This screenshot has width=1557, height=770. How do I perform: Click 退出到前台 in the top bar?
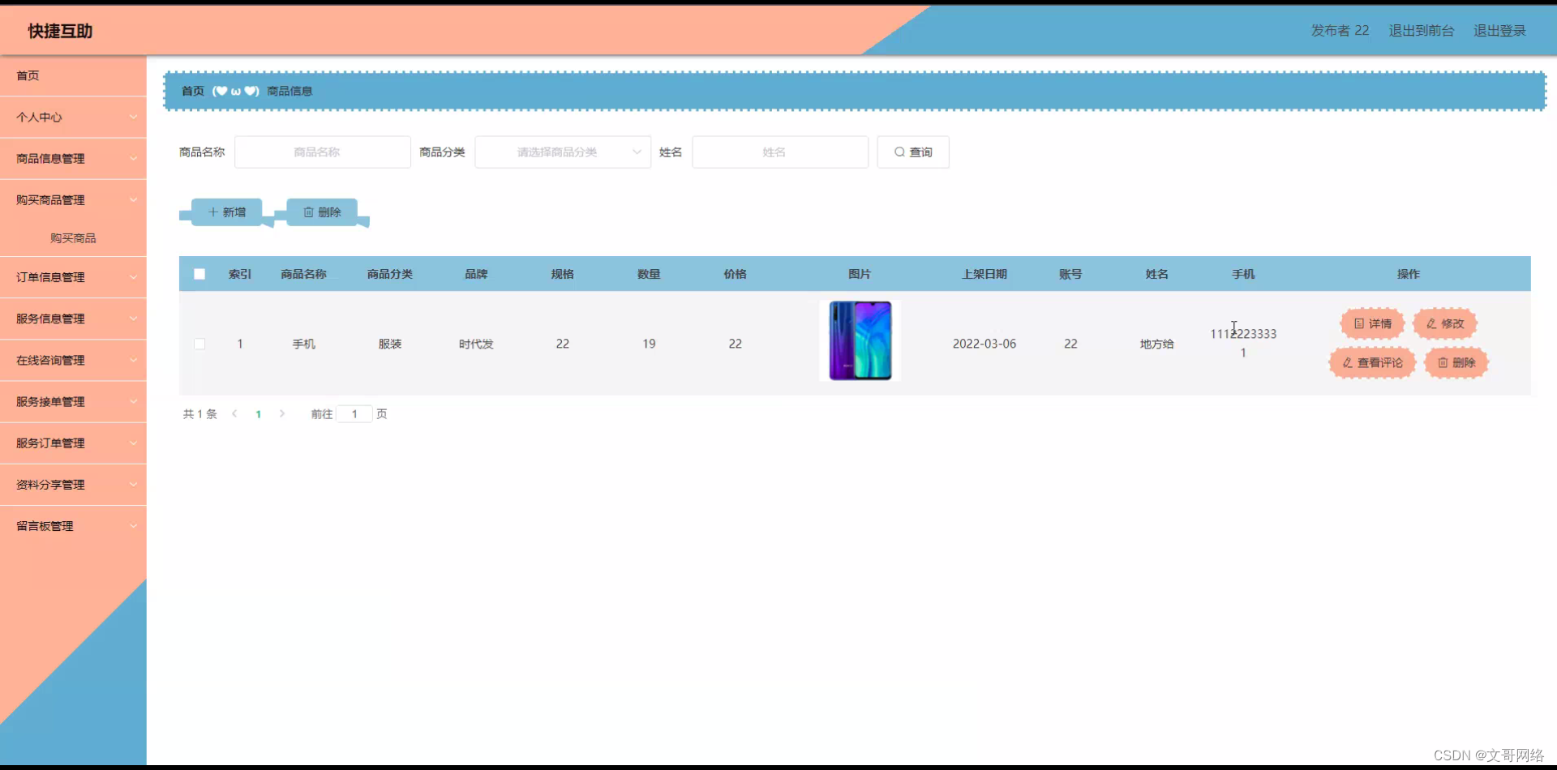tap(1421, 30)
